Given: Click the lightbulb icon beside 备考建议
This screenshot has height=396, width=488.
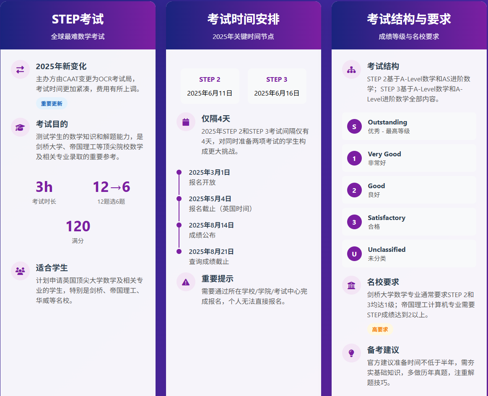Looking at the screenshot, I should coord(351,353).
